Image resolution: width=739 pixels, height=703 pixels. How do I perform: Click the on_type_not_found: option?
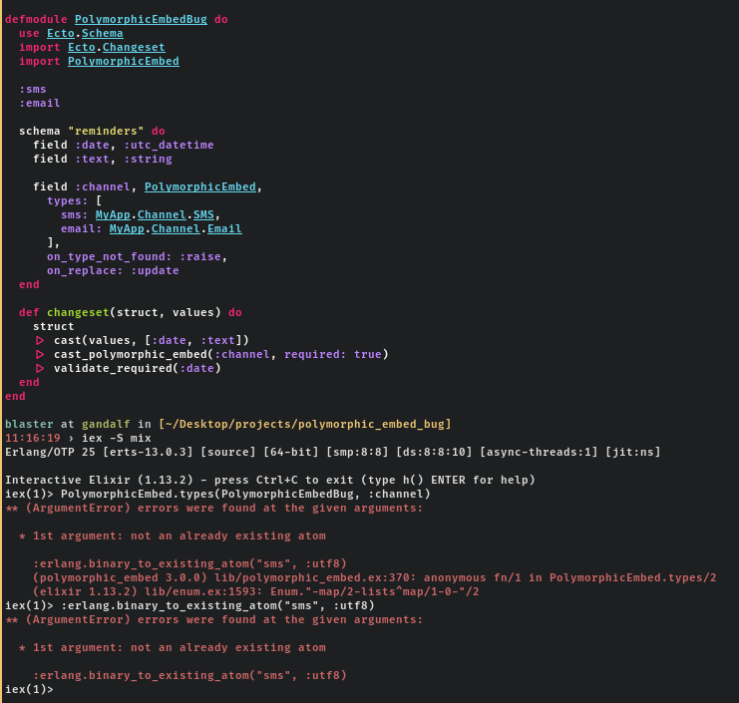(110, 257)
